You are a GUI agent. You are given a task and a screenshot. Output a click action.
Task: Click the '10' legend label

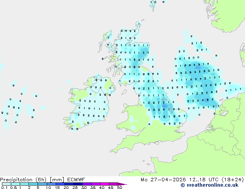coord(48,187)
